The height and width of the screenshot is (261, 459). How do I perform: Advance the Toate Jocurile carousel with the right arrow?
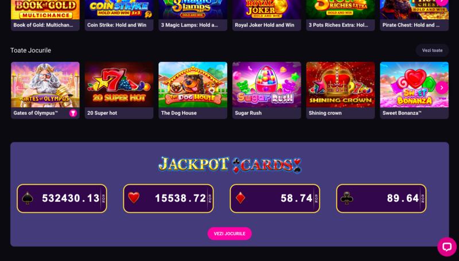pos(441,88)
